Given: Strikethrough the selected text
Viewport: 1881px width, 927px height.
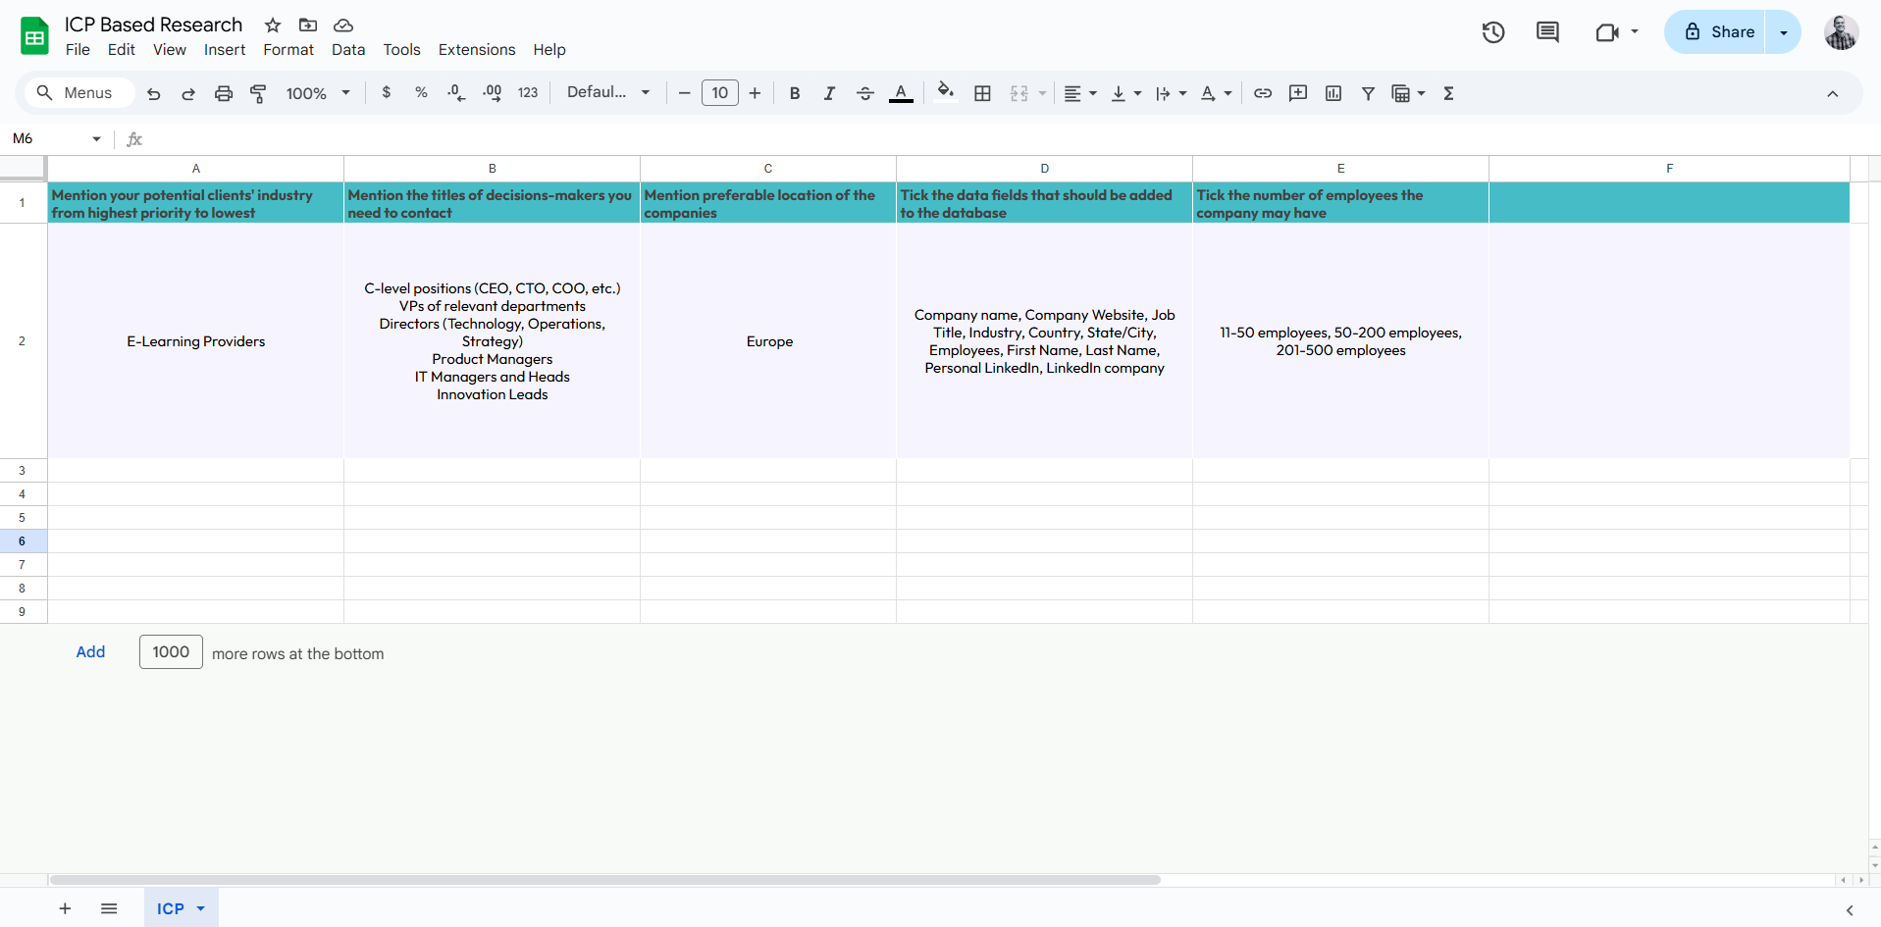Looking at the screenshot, I should pyautogui.click(x=864, y=93).
